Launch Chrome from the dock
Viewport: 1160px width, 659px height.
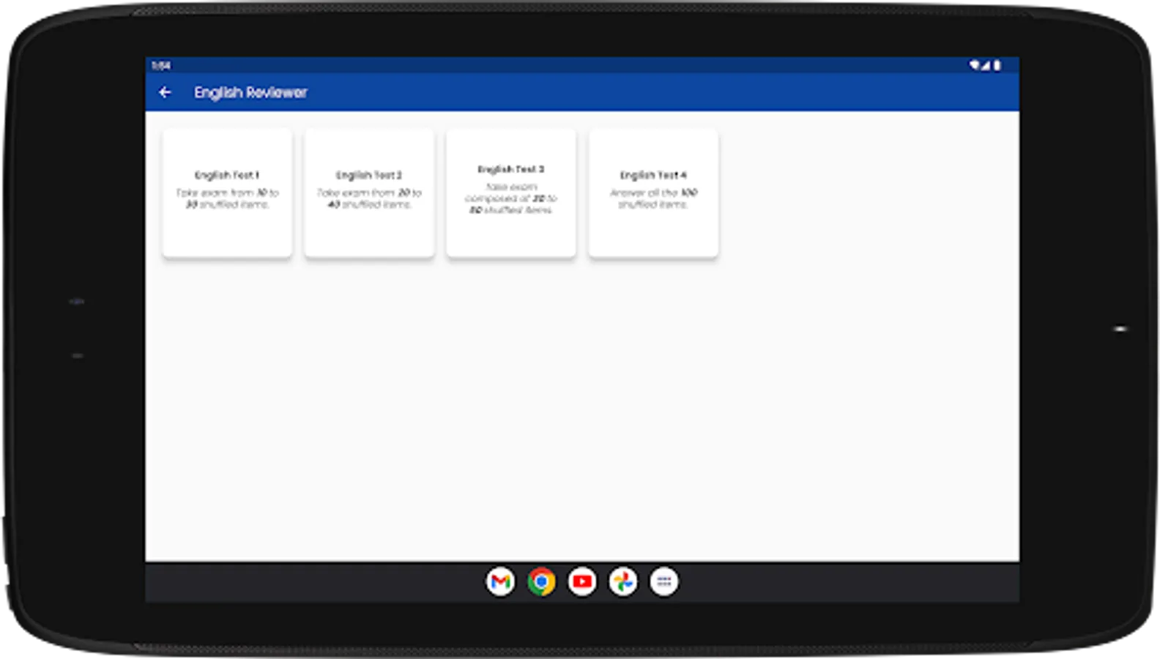point(541,582)
